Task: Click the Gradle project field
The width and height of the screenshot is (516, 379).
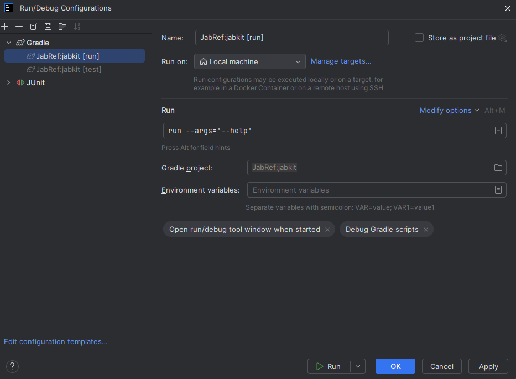Action: click(377, 168)
